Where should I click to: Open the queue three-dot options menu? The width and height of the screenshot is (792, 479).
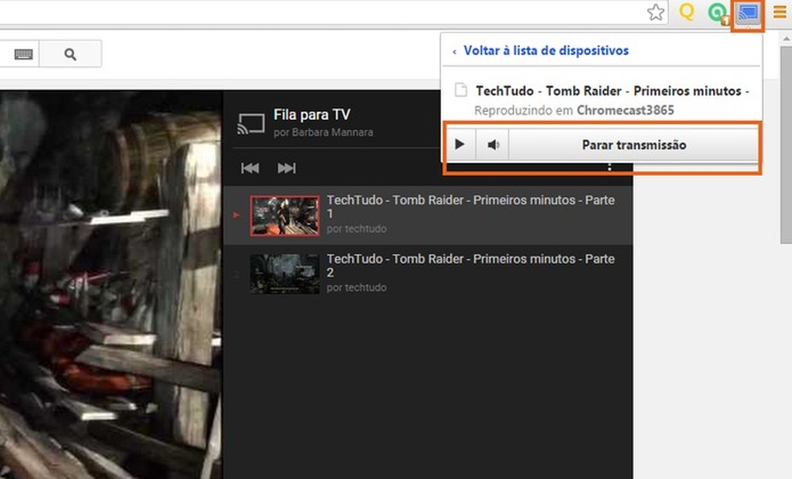(609, 167)
